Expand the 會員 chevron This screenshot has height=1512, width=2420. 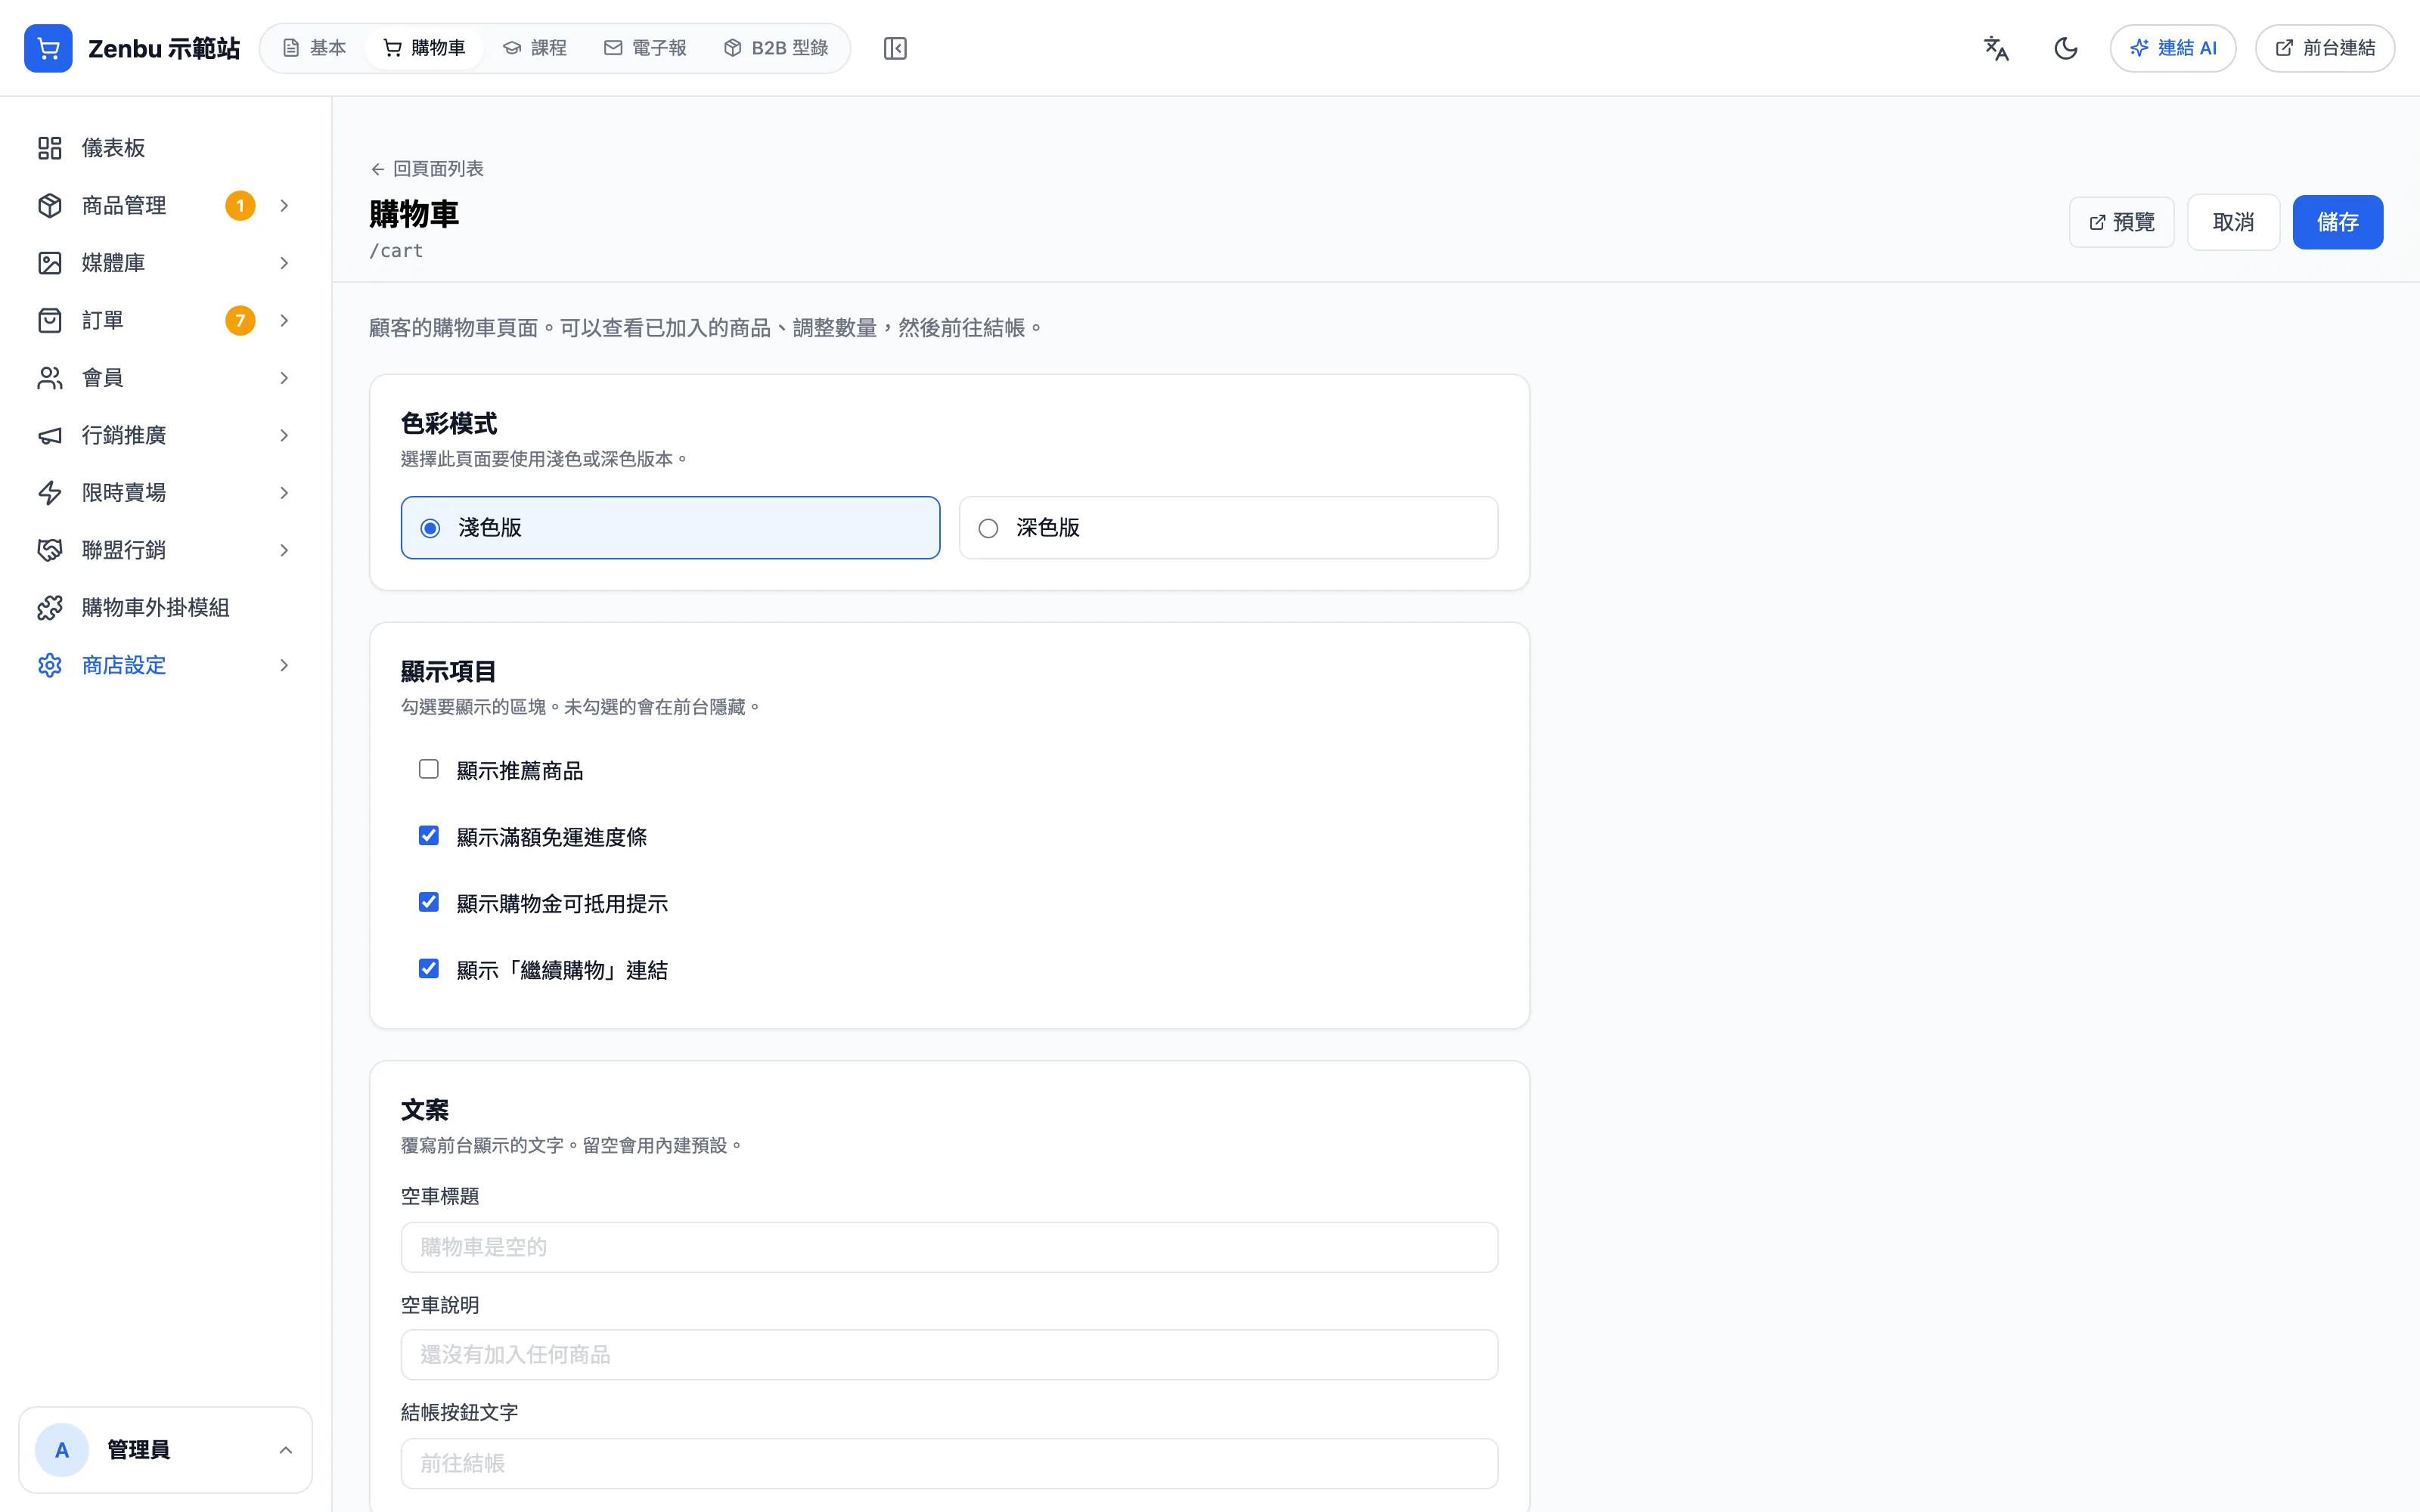click(284, 378)
